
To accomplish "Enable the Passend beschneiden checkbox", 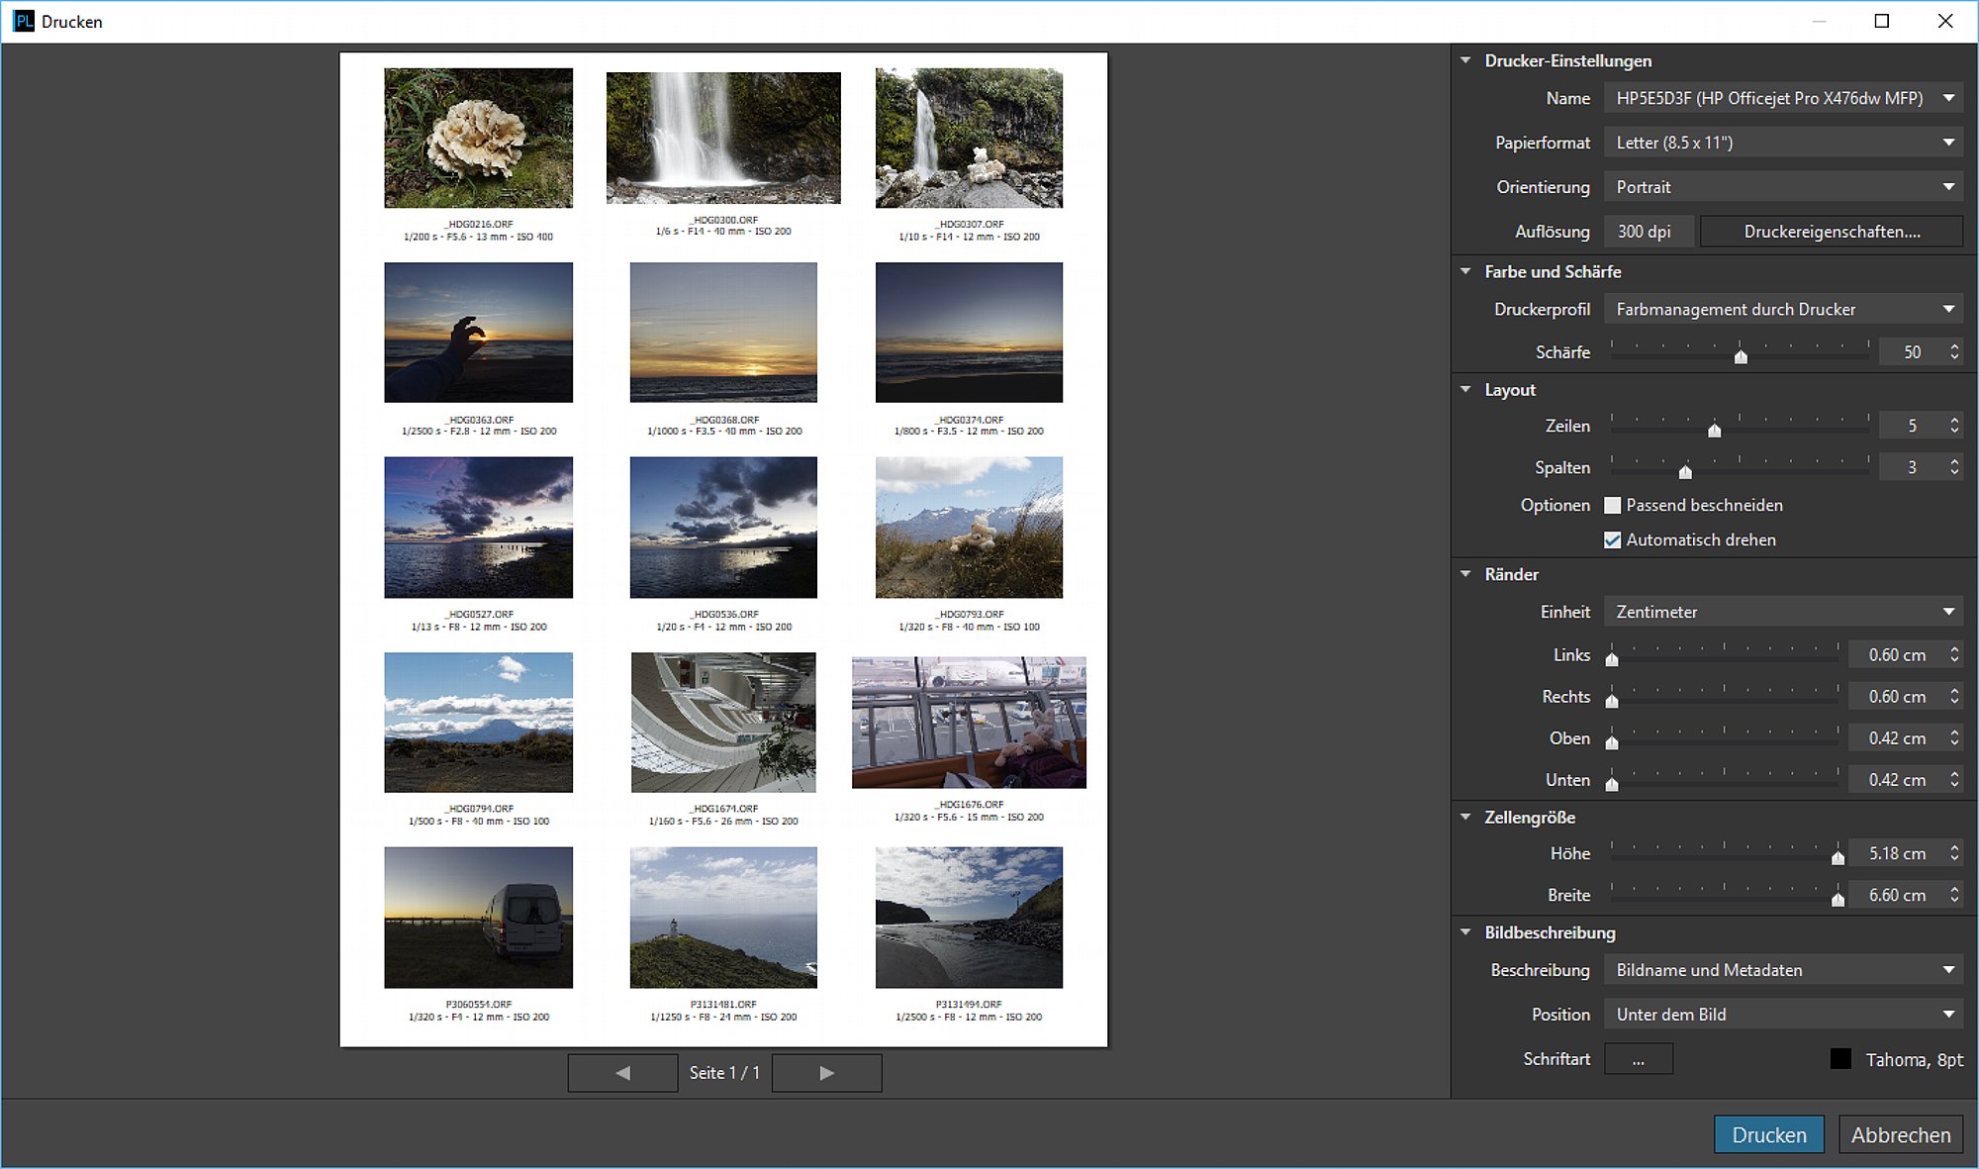I will (x=1612, y=506).
